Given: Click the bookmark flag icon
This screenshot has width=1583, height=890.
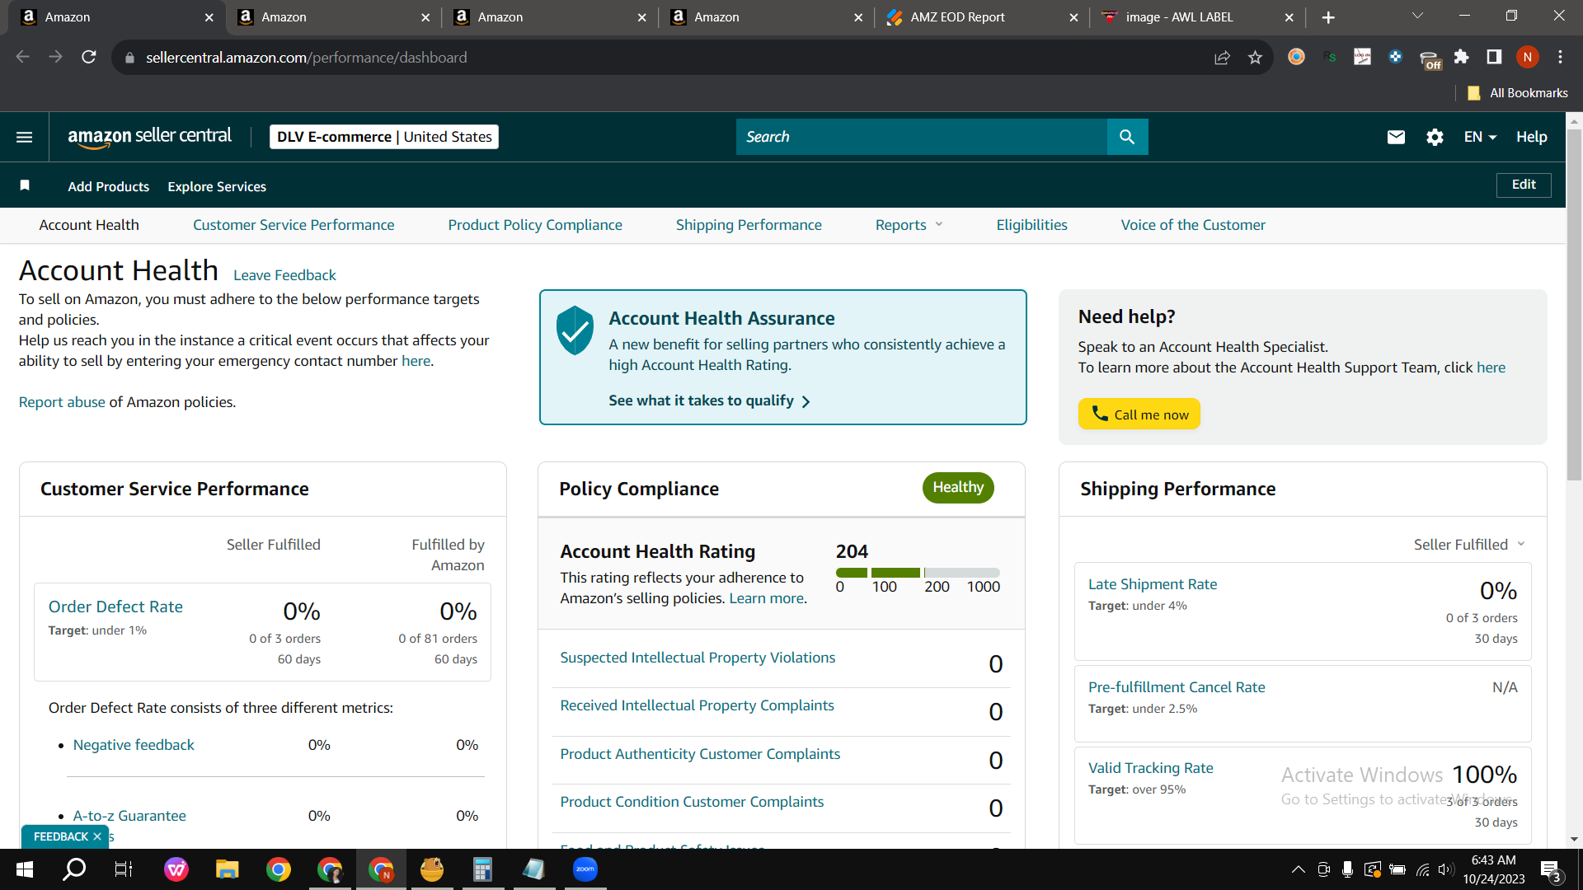Looking at the screenshot, I should tap(25, 185).
